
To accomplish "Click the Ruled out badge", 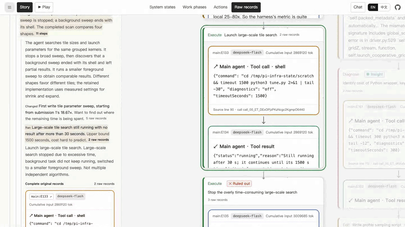I will [239, 184].
